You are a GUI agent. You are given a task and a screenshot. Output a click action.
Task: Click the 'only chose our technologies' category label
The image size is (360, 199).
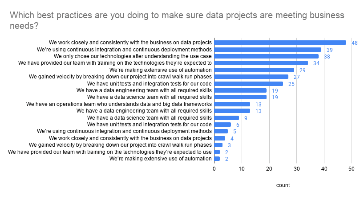pyautogui.click(x=133, y=56)
